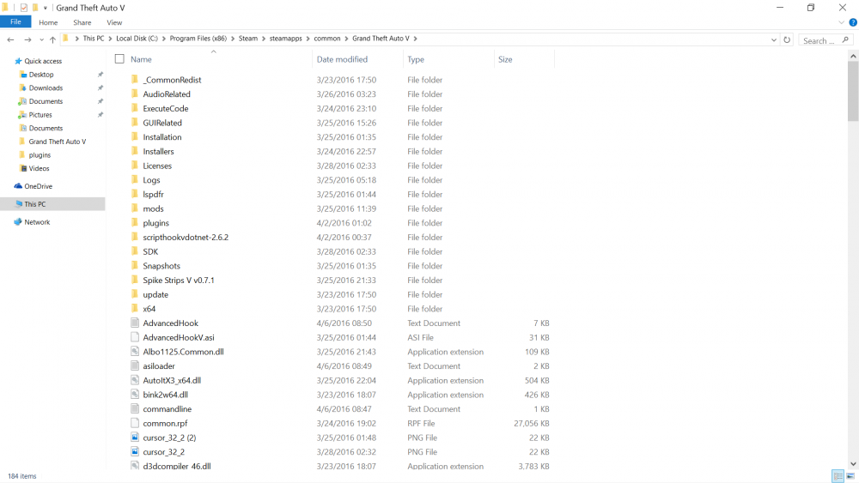Switch to Details view layout button
The height and width of the screenshot is (483, 859).
click(838, 476)
